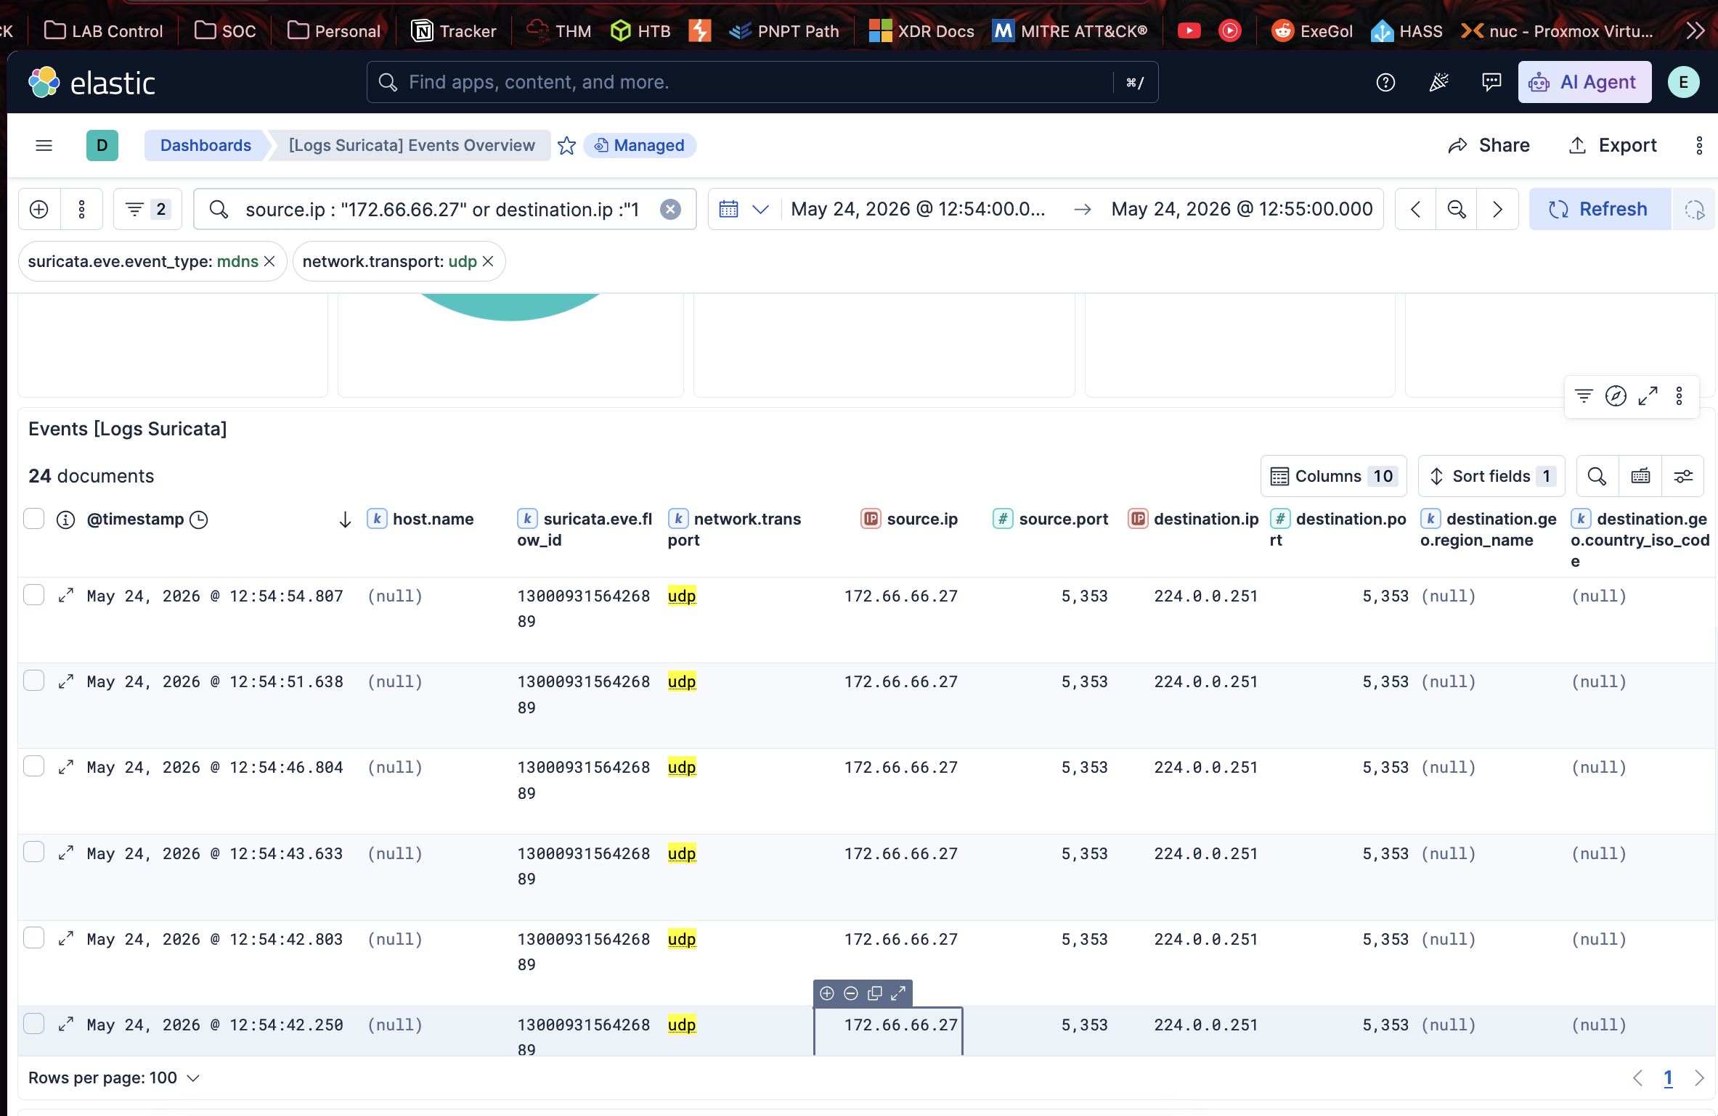Select row checkbox for 12:54:42.803
The height and width of the screenshot is (1116, 1718).
coord(33,938)
